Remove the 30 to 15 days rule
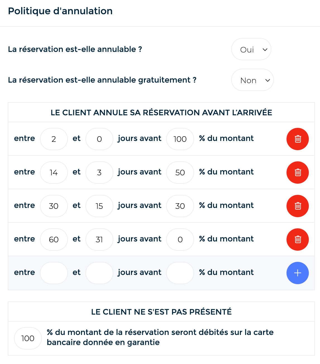320x364 pixels. point(297,206)
